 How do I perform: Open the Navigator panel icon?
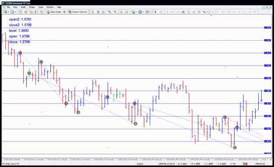point(31,12)
